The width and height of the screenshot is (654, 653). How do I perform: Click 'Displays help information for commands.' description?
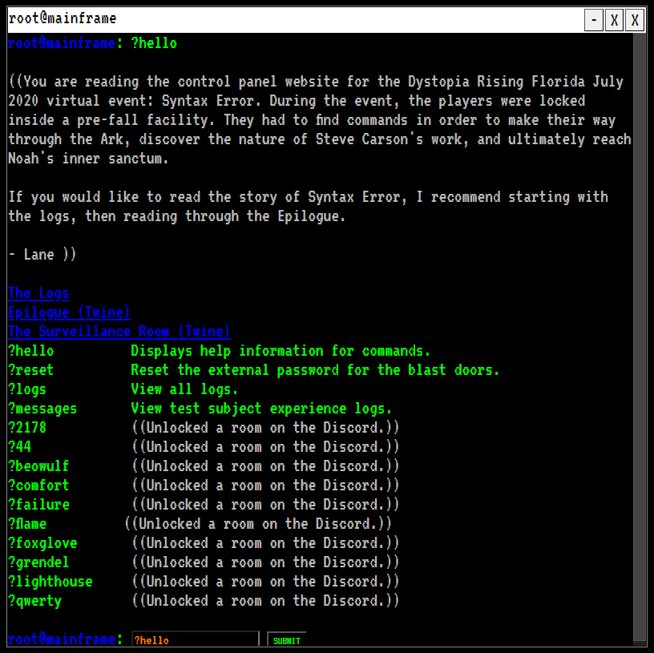[x=281, y=351]
